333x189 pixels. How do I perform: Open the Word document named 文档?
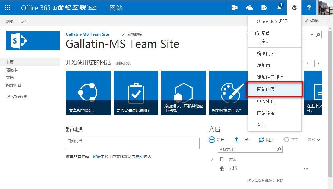pos(232,168)
